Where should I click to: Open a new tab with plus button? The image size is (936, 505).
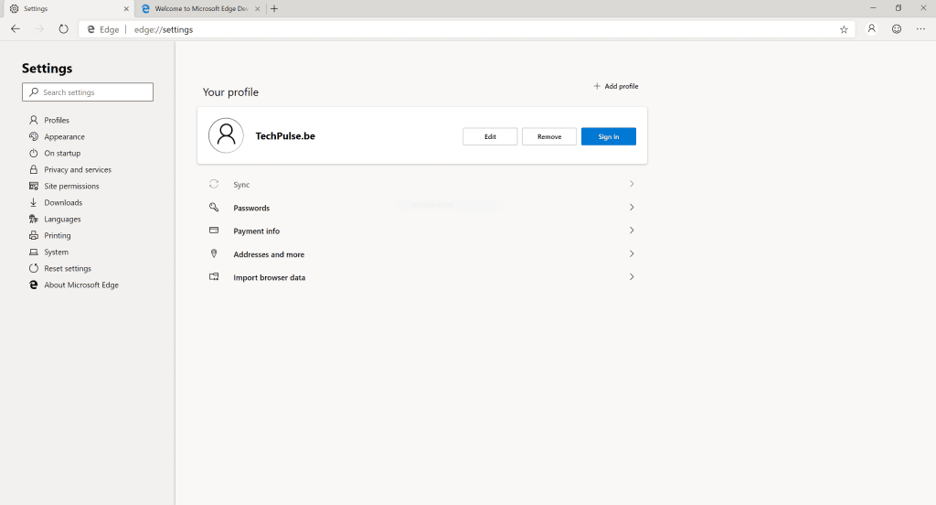[x=274, y=8]
